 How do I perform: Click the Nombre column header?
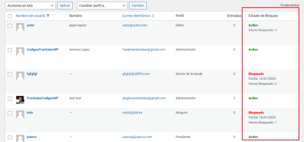pyautogui.click(x=76, y=16)
